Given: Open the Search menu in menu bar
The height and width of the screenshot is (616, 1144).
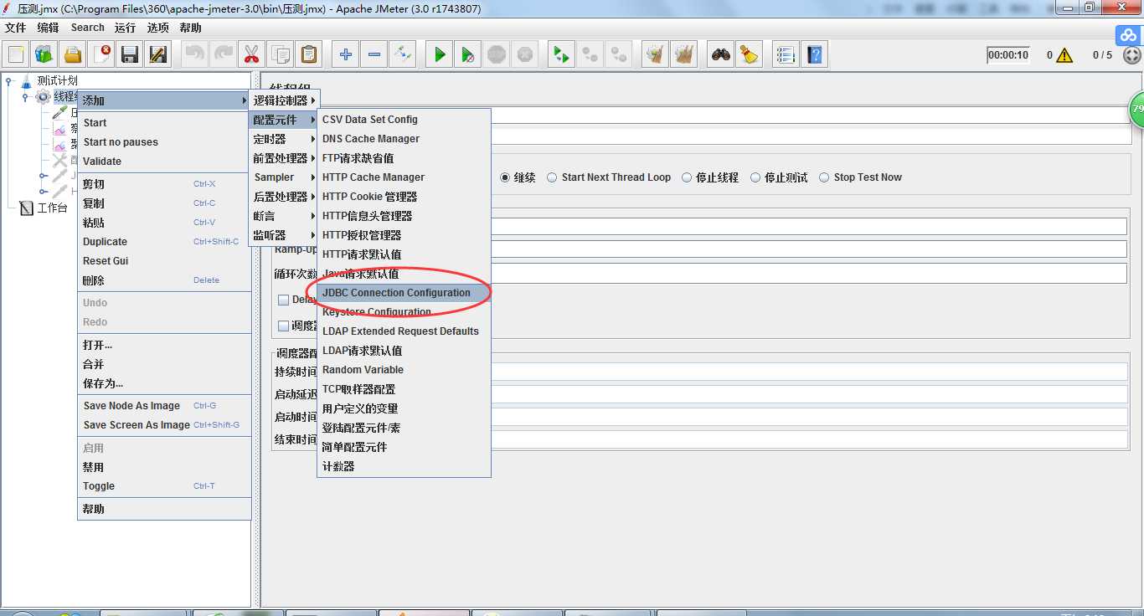Looking at the screenshot, I should pos(87,28).
